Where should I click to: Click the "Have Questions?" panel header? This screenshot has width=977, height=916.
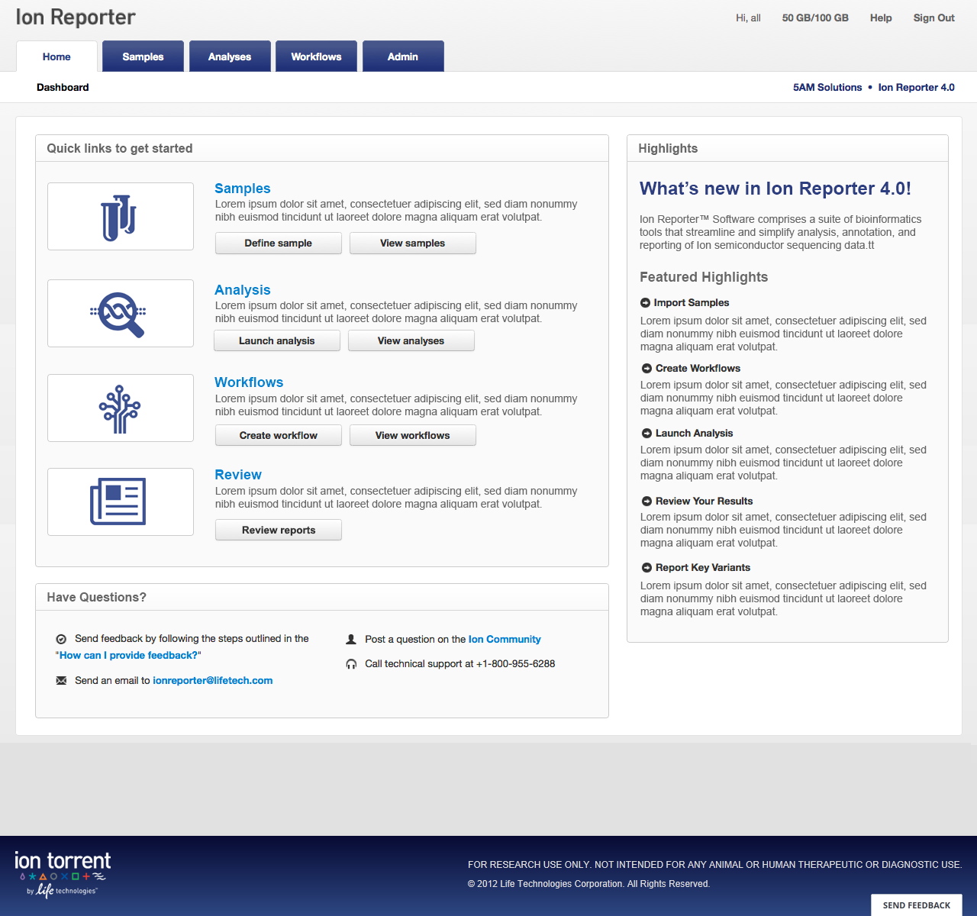tap(96, 598)
